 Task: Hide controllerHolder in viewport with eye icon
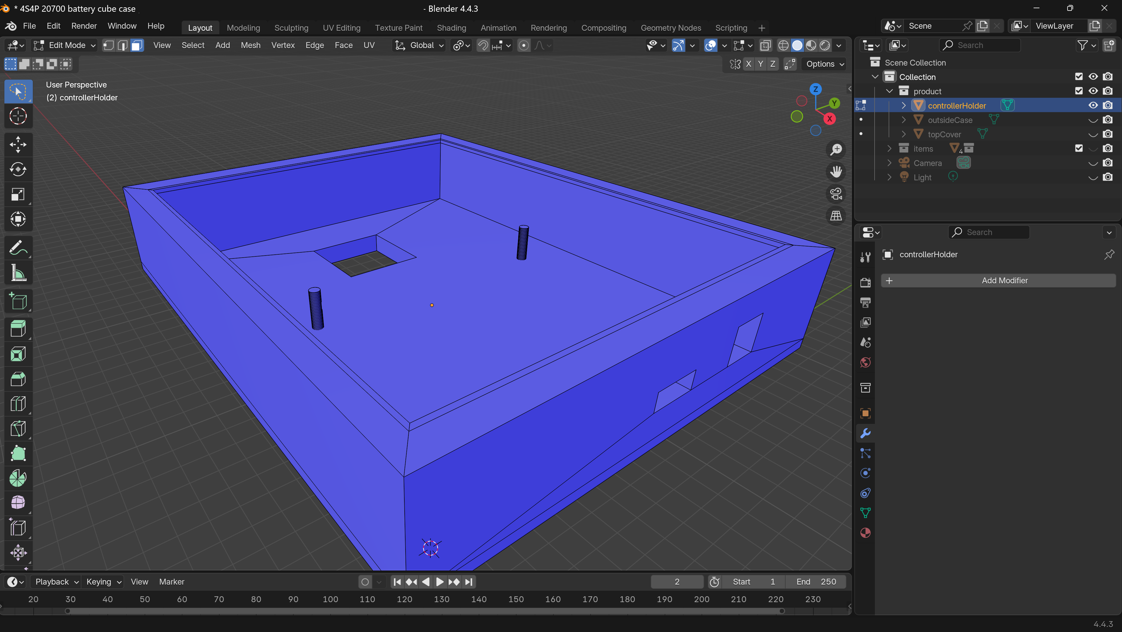[x=1093, y=105]
